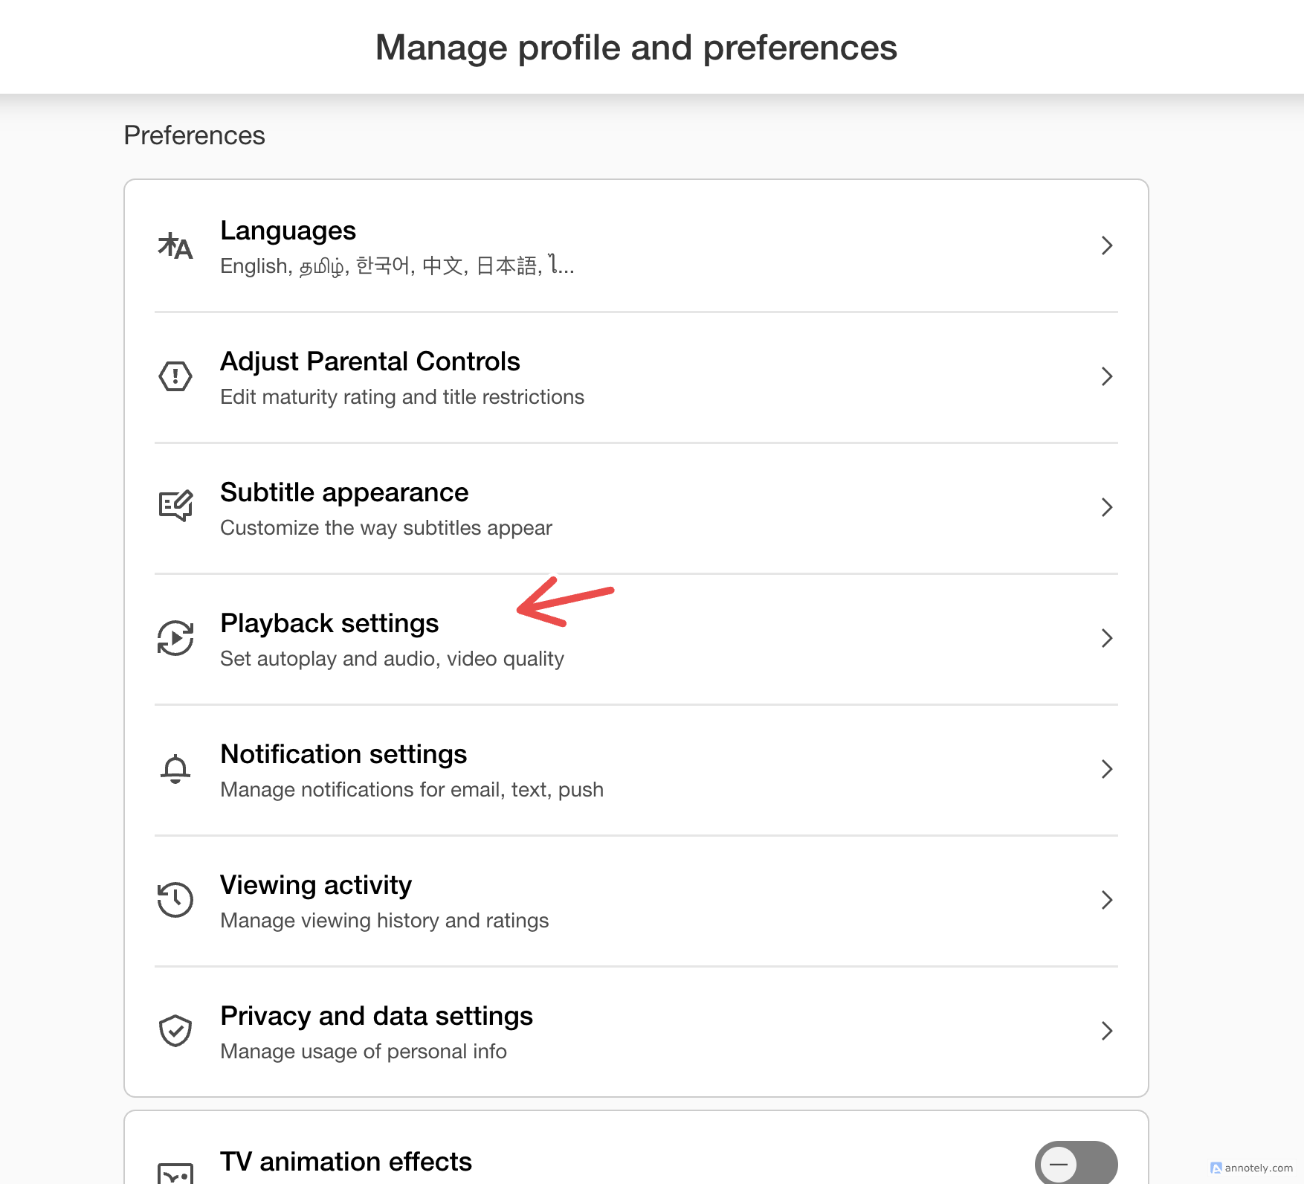Screen dimensions: 1304x1184
Task: Click the Languages translate icon
Action: 175,246
